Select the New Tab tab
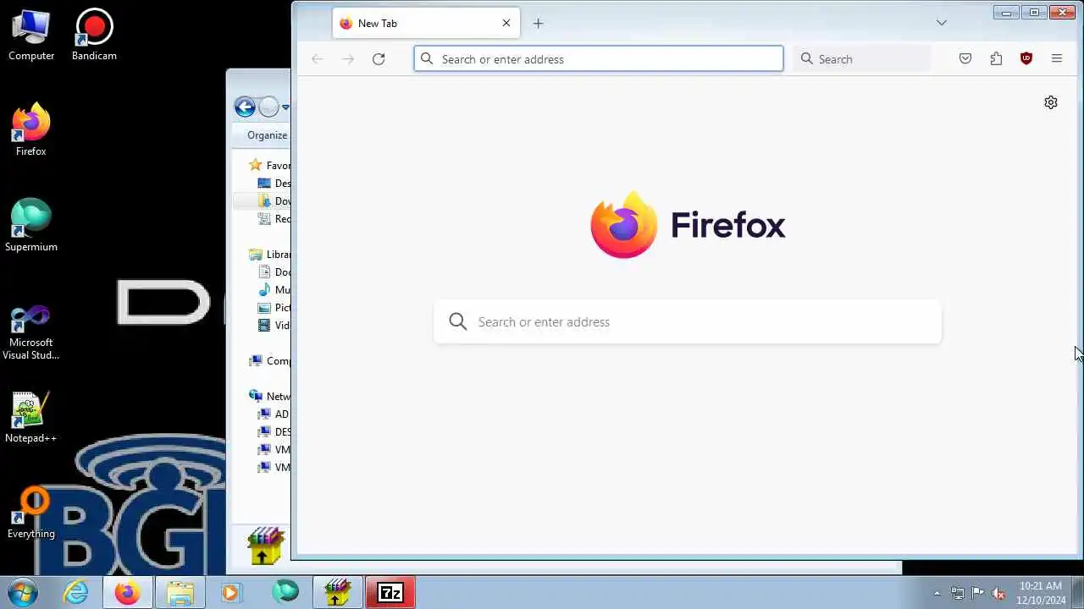The width and height of the screenshot is (1084, 609). 426,24
